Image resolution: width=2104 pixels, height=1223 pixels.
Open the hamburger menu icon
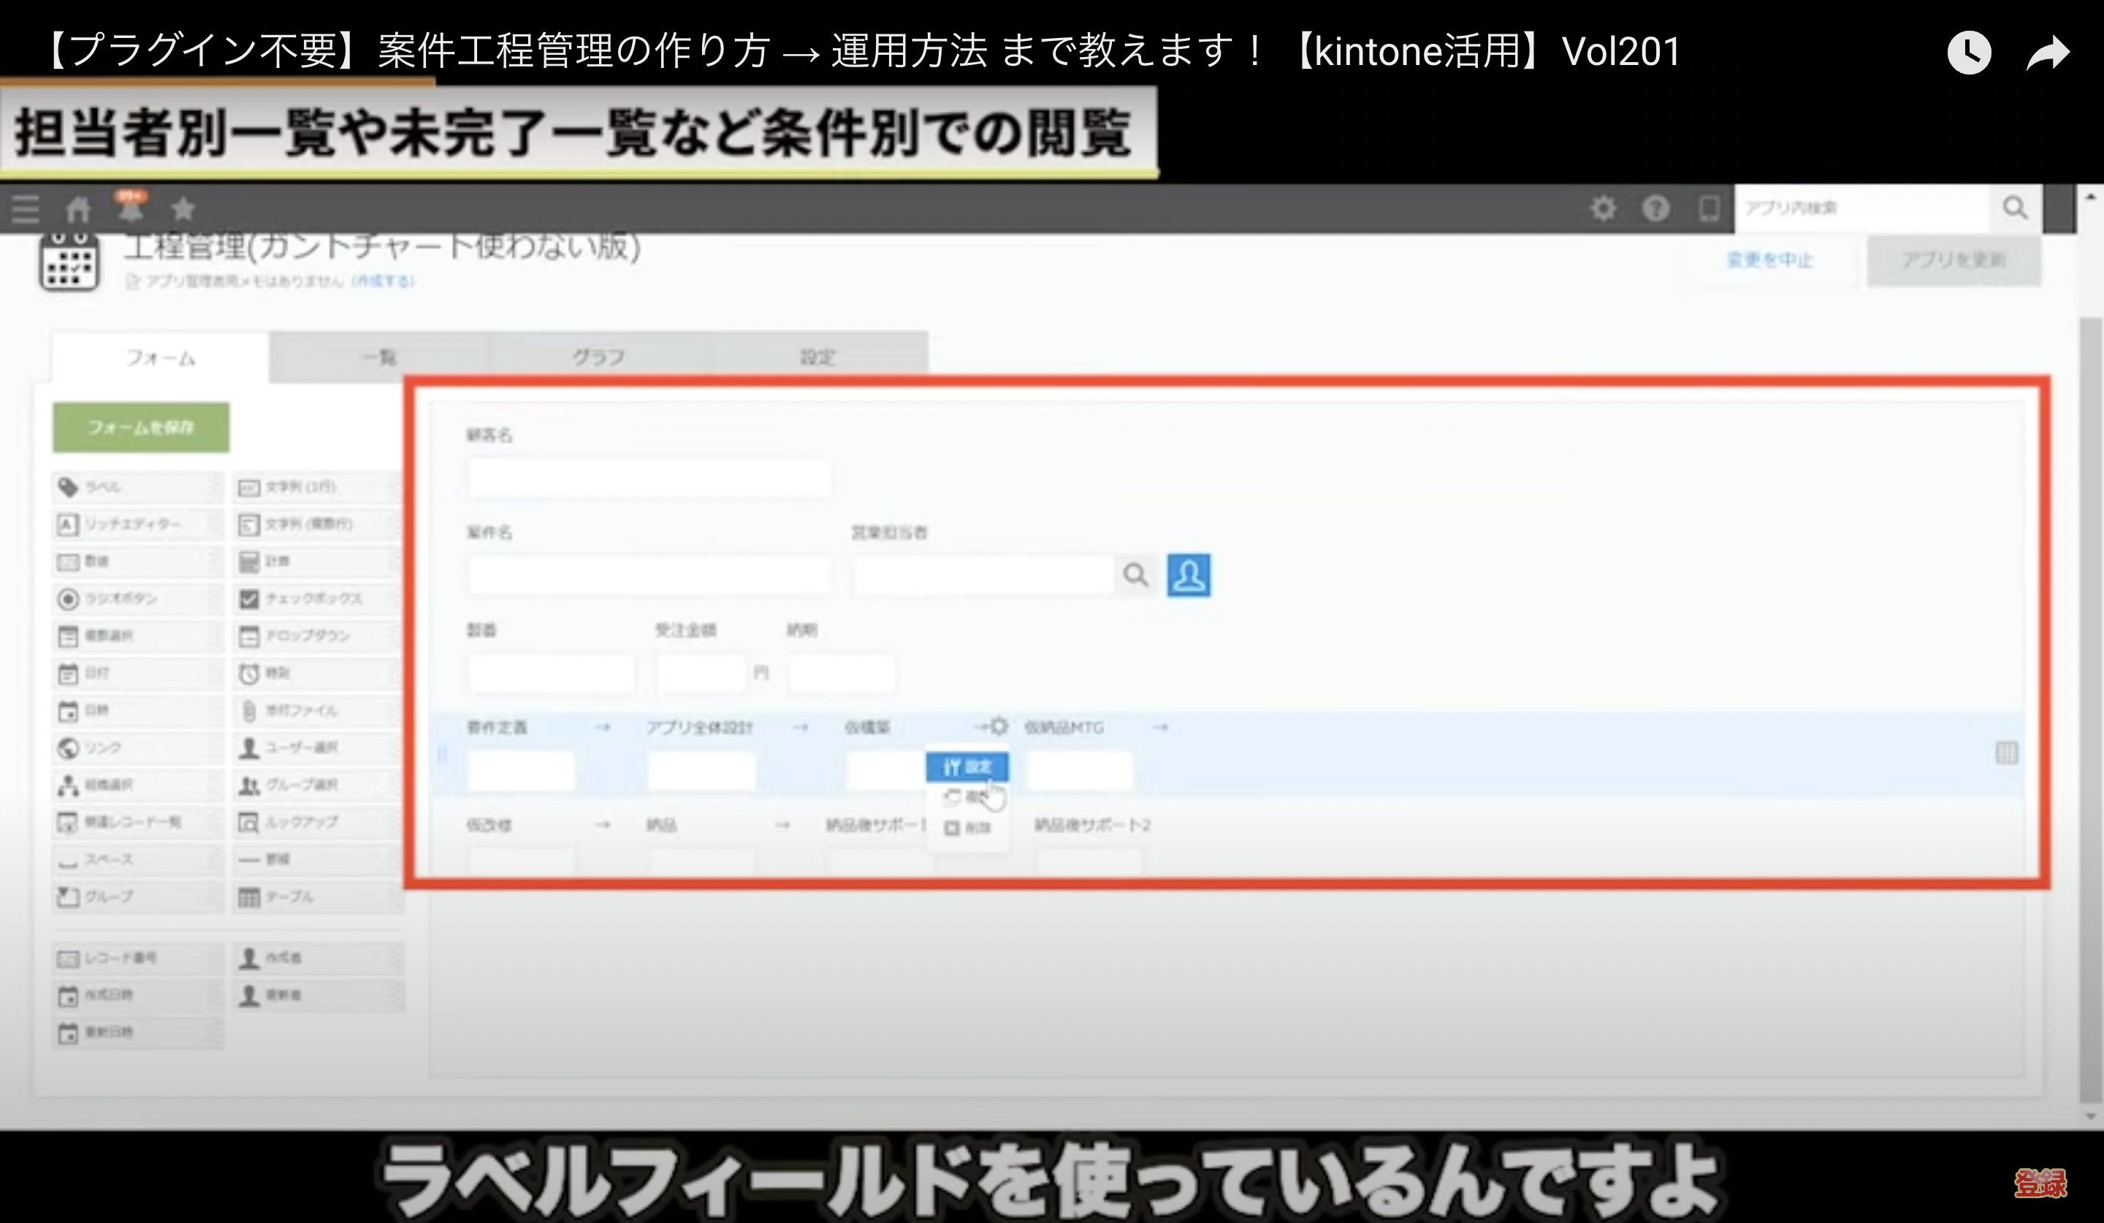(x=25, y=209)
